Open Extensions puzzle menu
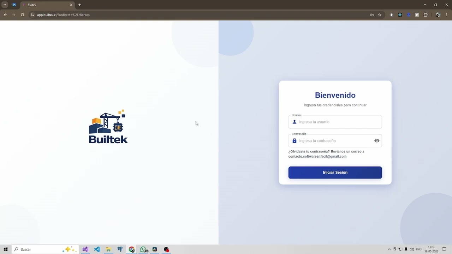The height and width of the screenshot is (254, 452). coord(426,15)
